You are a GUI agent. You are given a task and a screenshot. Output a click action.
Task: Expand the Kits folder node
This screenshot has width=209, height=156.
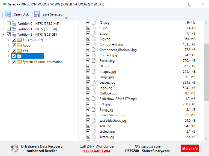(9, 51)
